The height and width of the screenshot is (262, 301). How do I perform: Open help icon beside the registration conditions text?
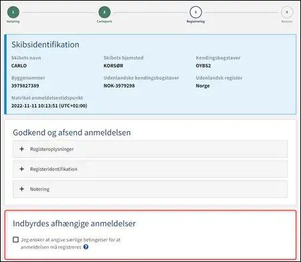click(86, 247)
